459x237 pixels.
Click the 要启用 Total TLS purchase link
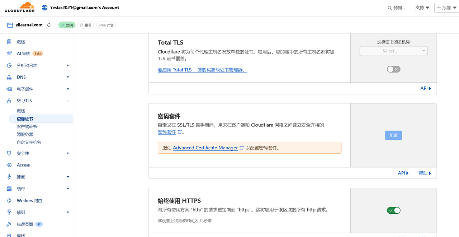[x=202, y=70]
